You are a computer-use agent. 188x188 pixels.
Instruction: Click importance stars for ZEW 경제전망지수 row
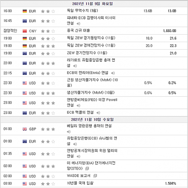tap(48, 46)
